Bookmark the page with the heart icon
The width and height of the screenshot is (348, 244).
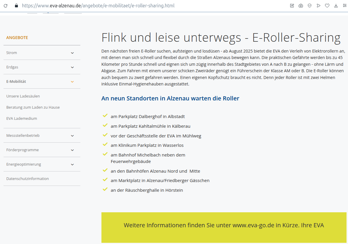point(327,6)
